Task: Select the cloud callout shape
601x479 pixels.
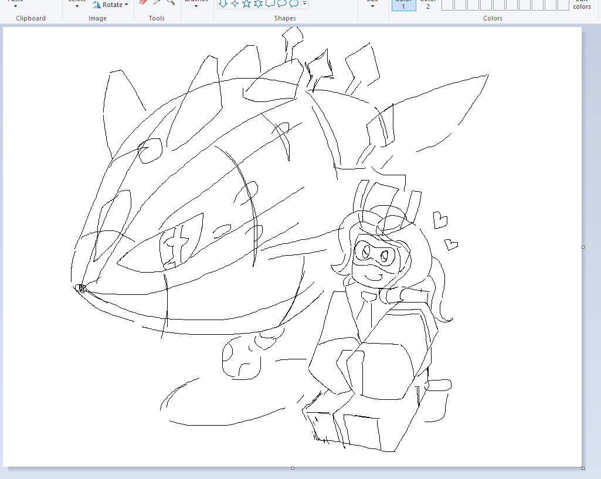Action: tap(294, 4)
